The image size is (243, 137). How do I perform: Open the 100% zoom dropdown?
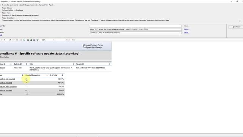[47, 40]
